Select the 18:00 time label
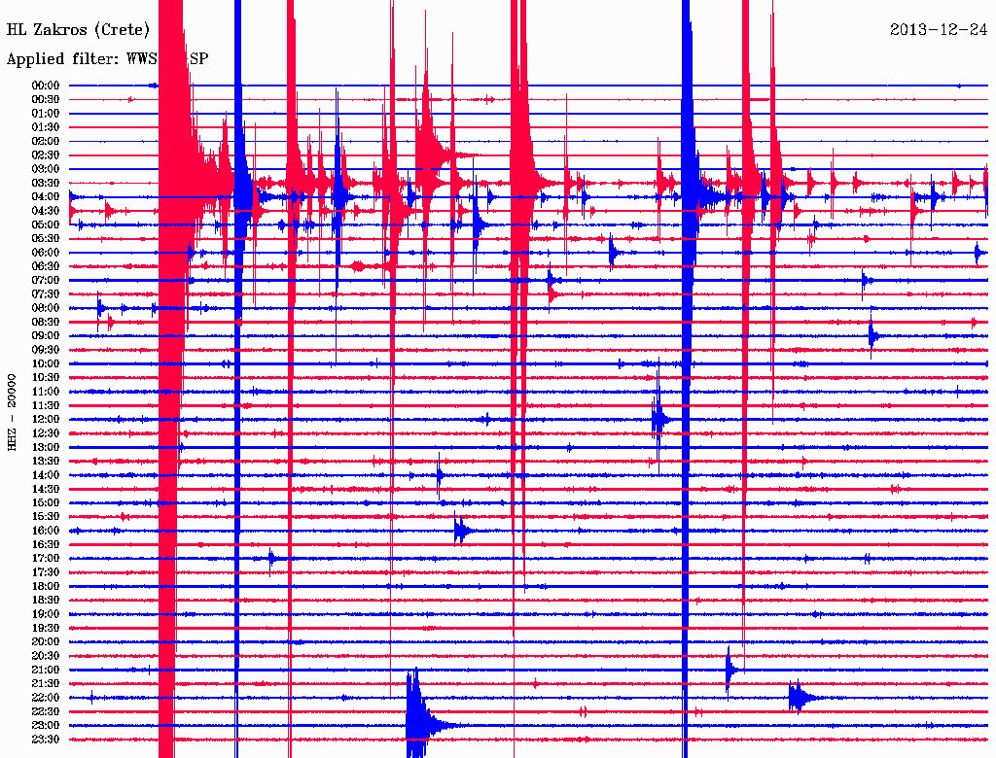The height and width of the screenshot is (758, 996). coord(46,587)
